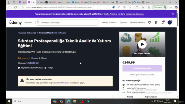Click the search magnifier icon
This screenshot has width=185, height=104.
point(38,23)
